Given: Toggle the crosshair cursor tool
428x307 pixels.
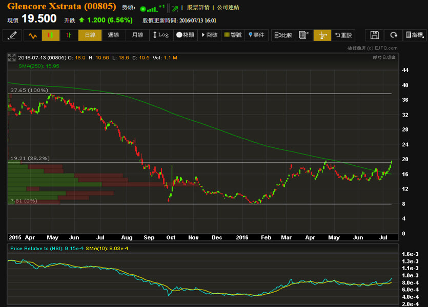Looking at the screenshot, I should [322, 35].
